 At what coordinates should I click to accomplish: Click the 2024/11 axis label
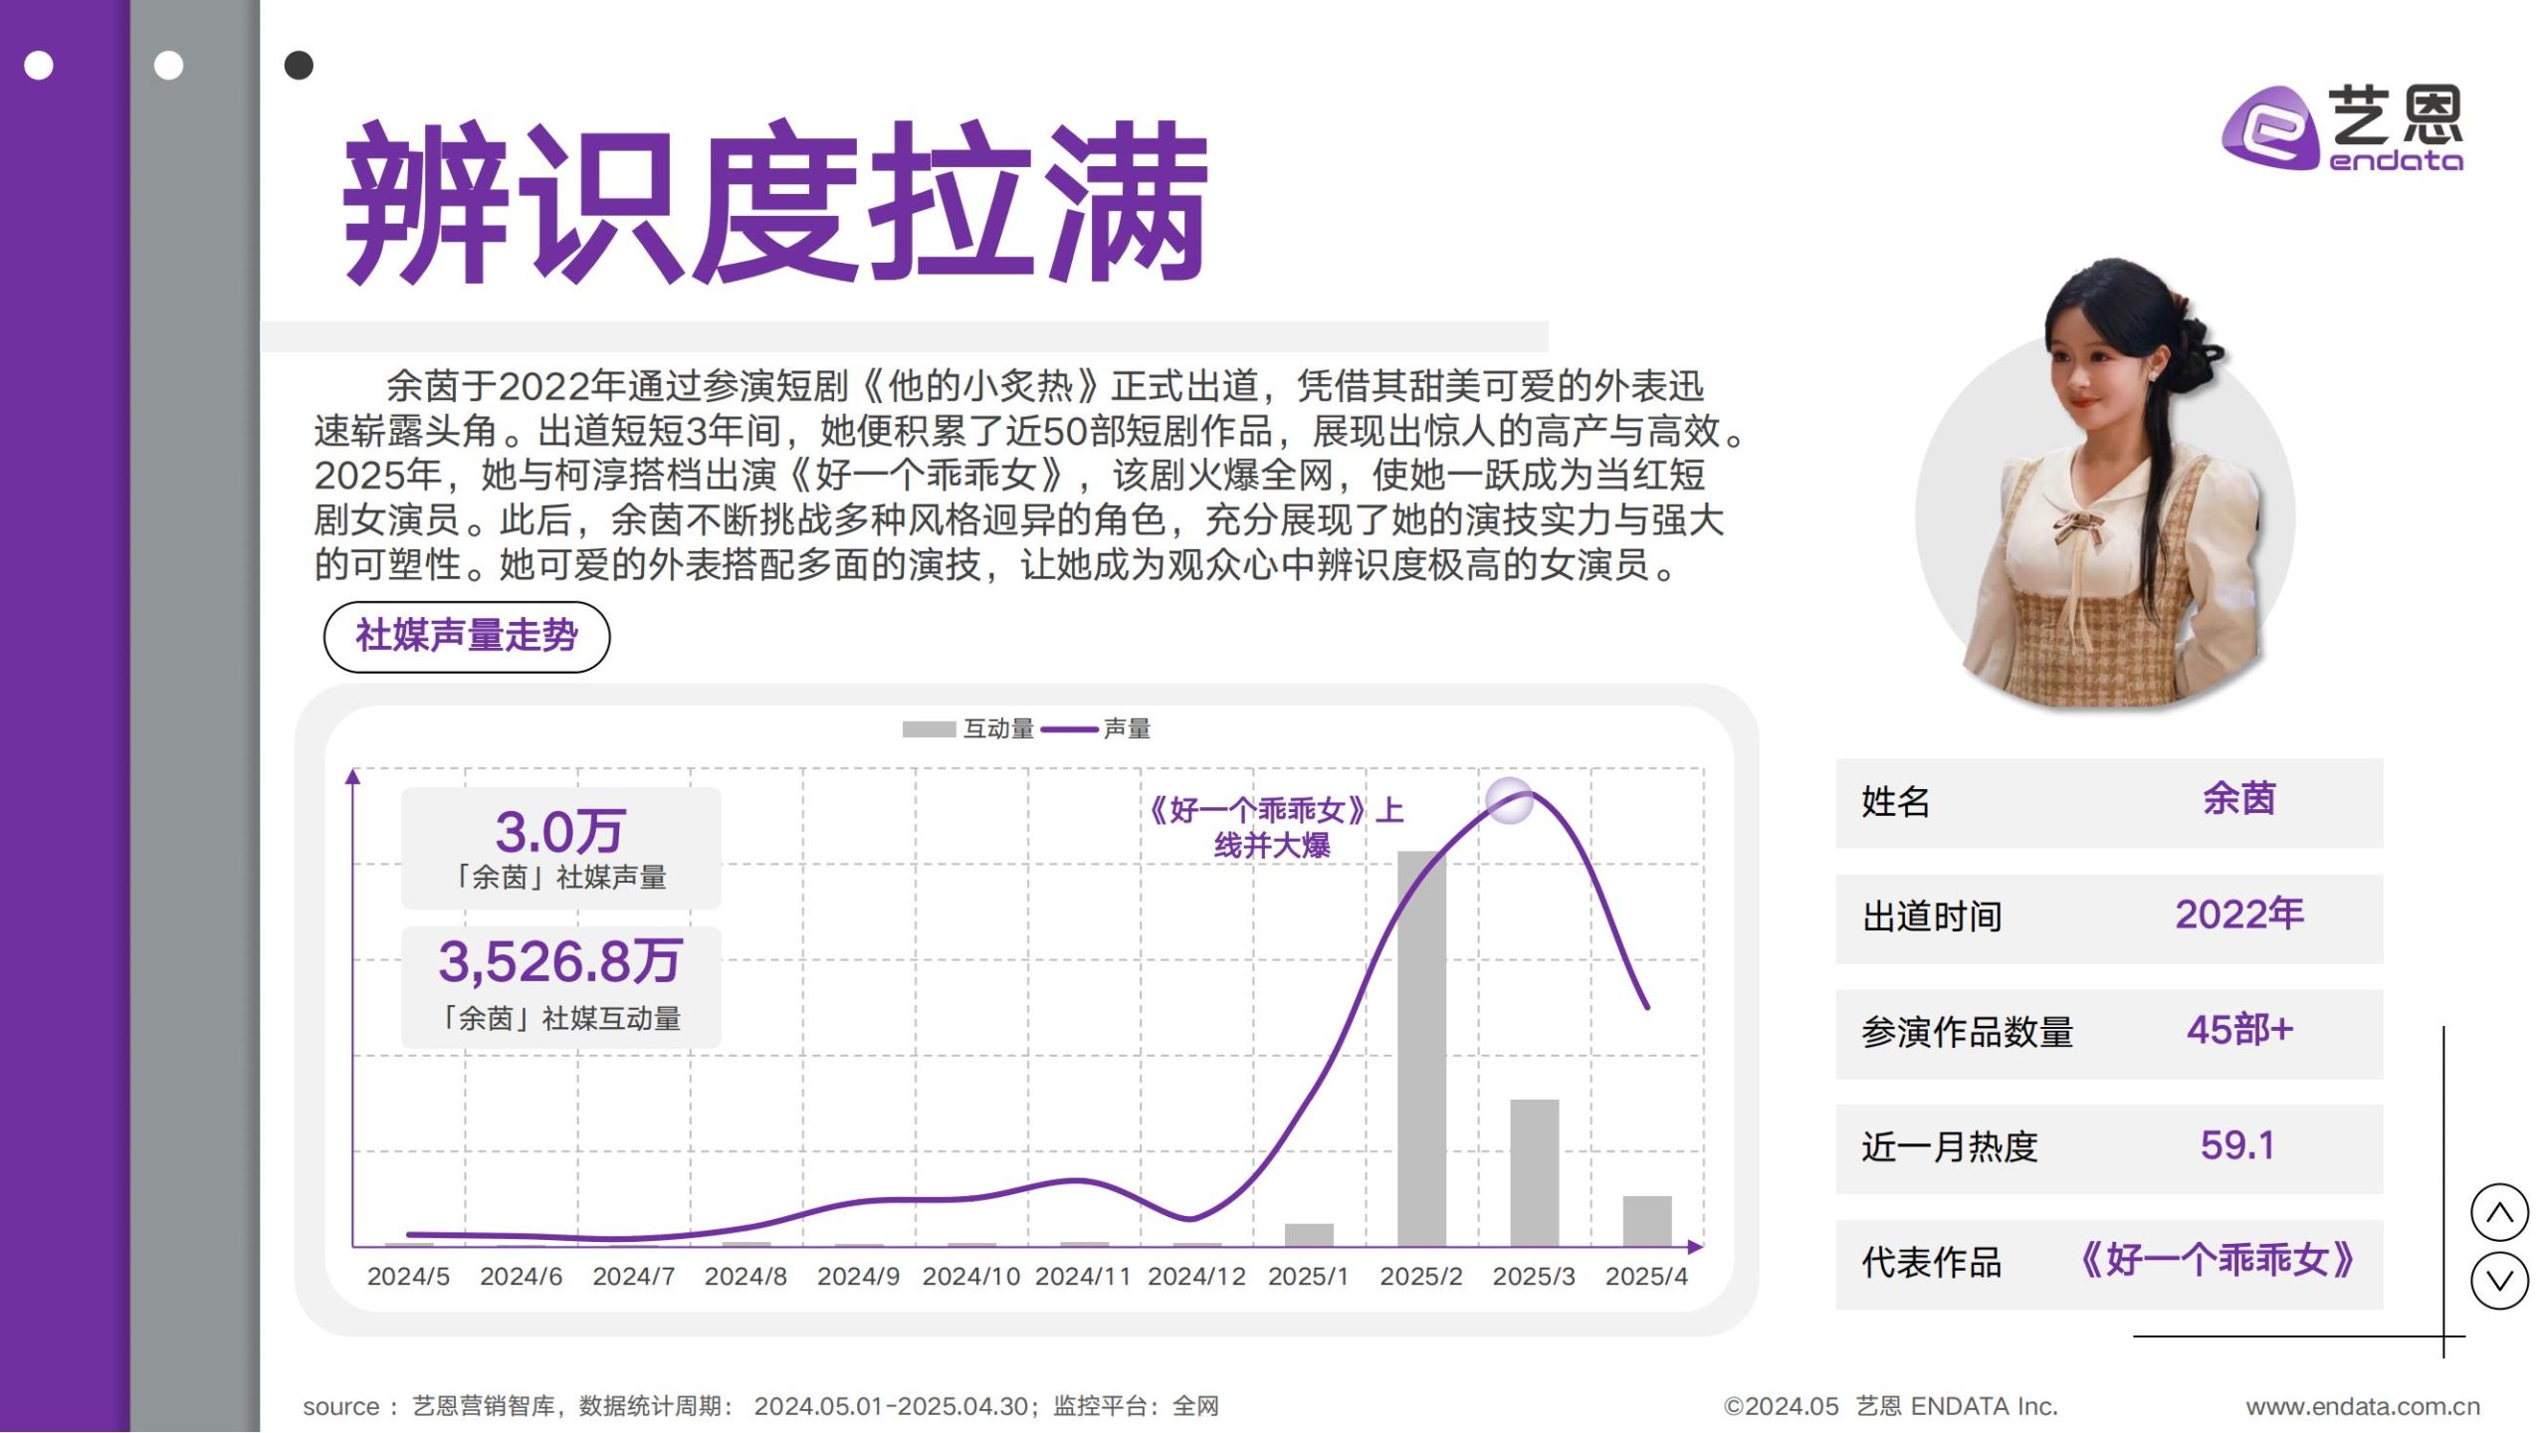1083,1277
